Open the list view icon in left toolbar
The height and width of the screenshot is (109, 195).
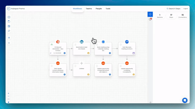[9, 38]
